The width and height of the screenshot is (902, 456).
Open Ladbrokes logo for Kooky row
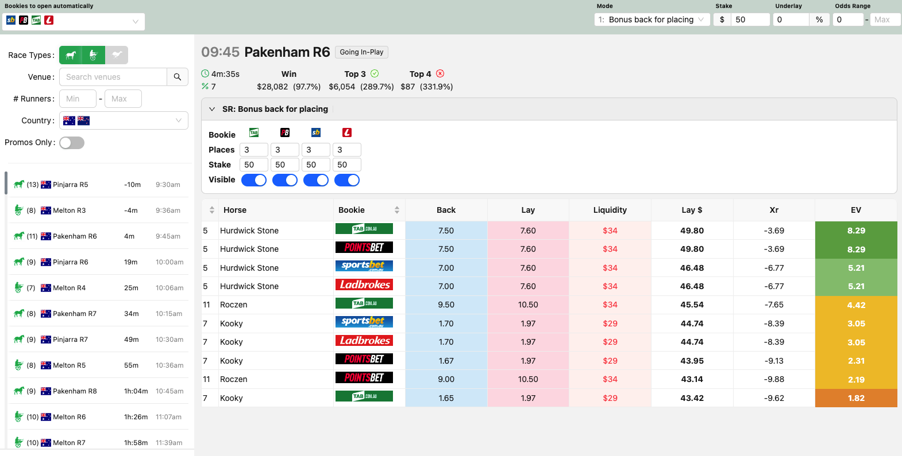[364, 340]
